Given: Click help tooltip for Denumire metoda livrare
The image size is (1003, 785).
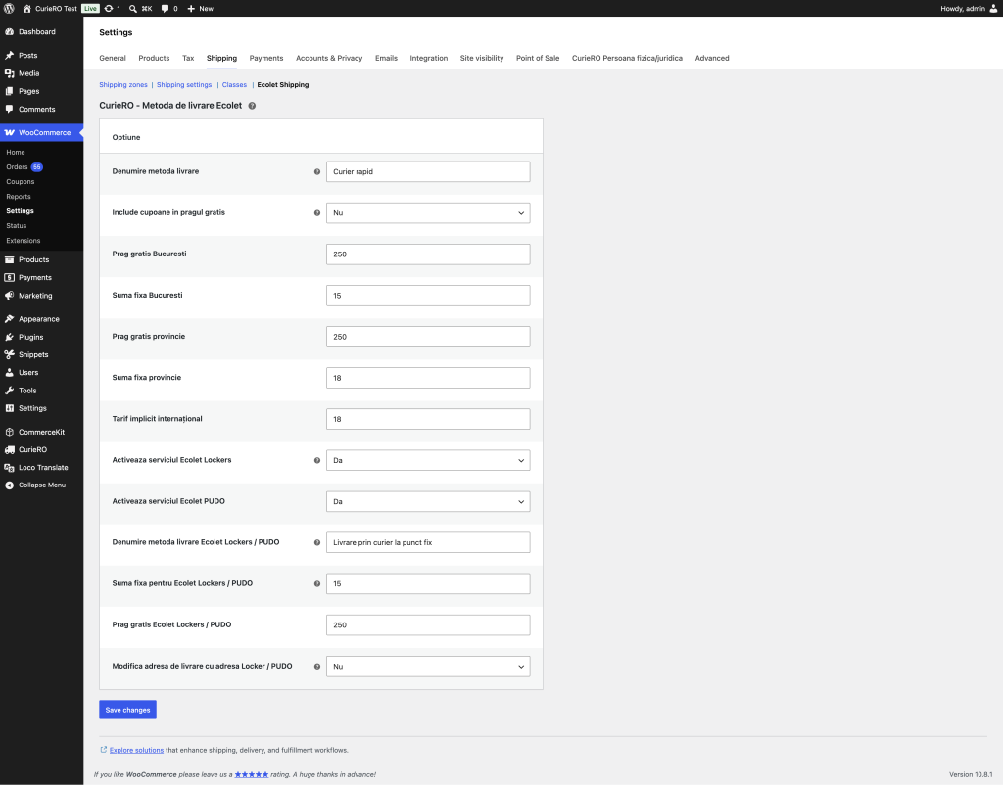Looking at the screenshot, I should click(x=317, y=172).
